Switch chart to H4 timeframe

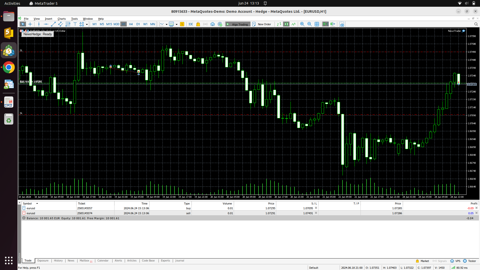tap(131, 24)
